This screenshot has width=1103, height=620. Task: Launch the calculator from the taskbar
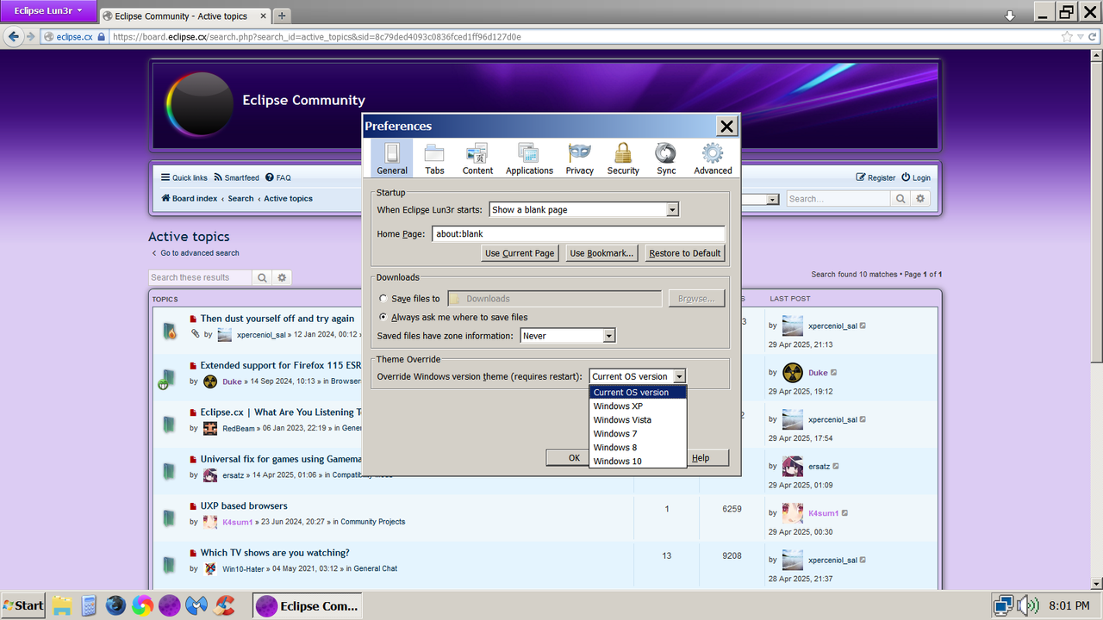88,605
